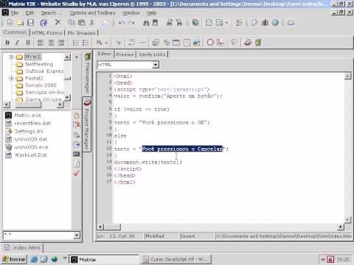Expand the first folder in tree
Screen dimensions: 354x265
pyautogui.click(x=11, y=57)
